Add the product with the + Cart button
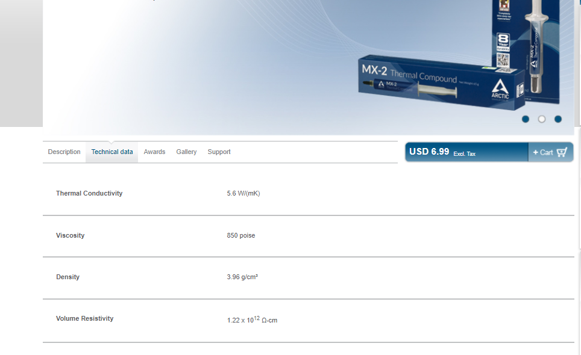The image size is (581, 355). click(x=551, y=152)
